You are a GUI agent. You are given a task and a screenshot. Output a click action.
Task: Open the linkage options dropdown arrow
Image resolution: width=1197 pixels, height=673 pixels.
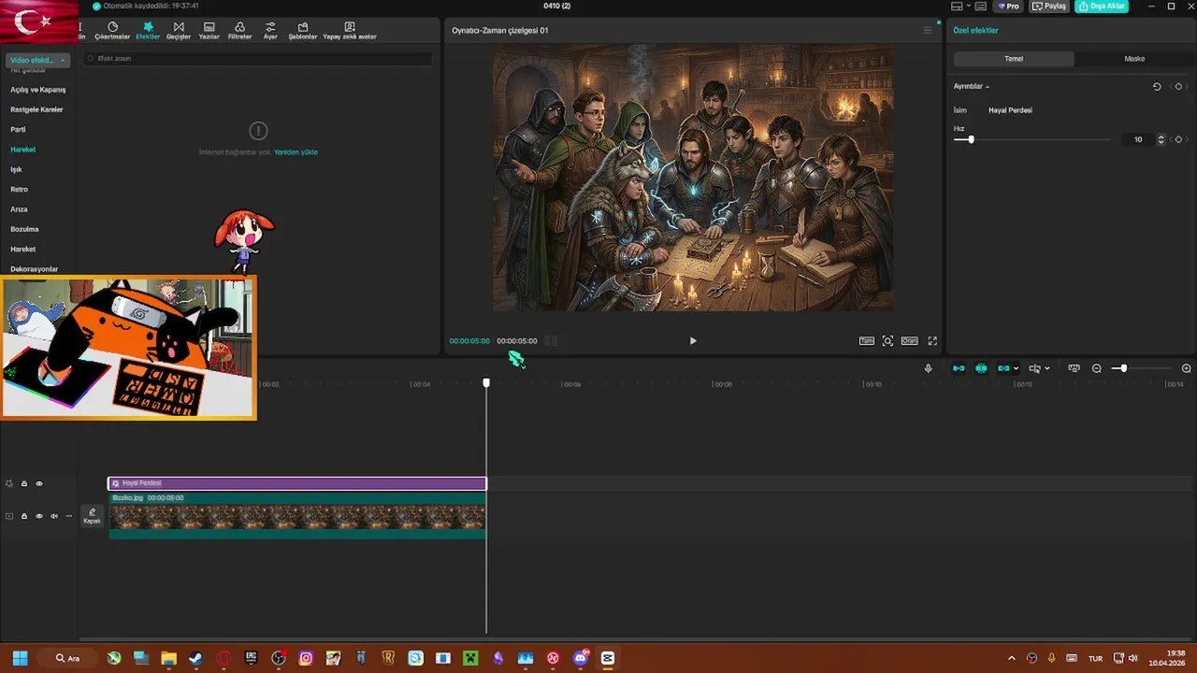(1016, 368)
